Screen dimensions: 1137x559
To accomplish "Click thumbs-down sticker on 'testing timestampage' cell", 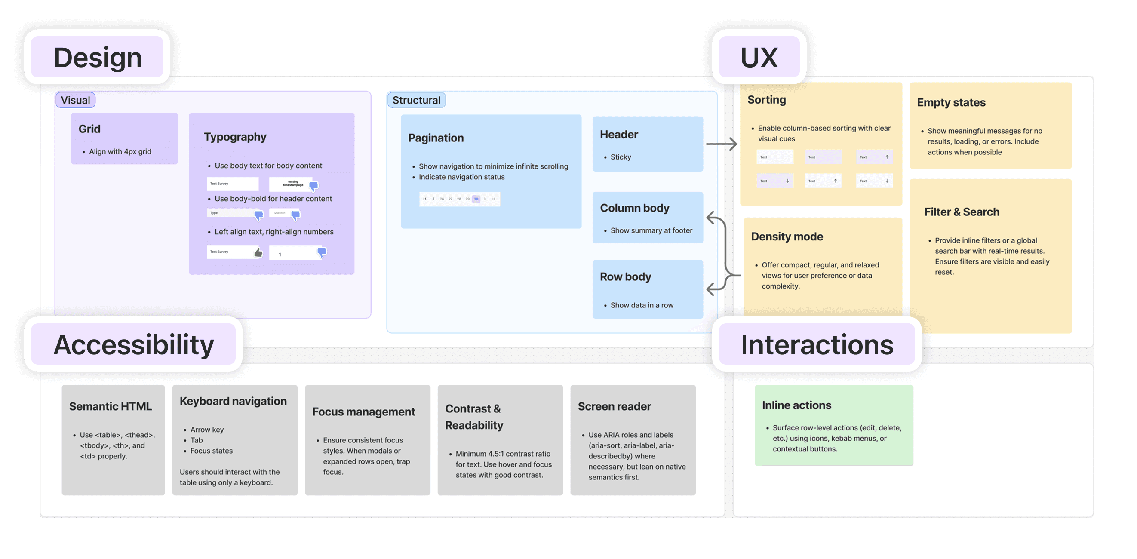I will click(313, 186).
